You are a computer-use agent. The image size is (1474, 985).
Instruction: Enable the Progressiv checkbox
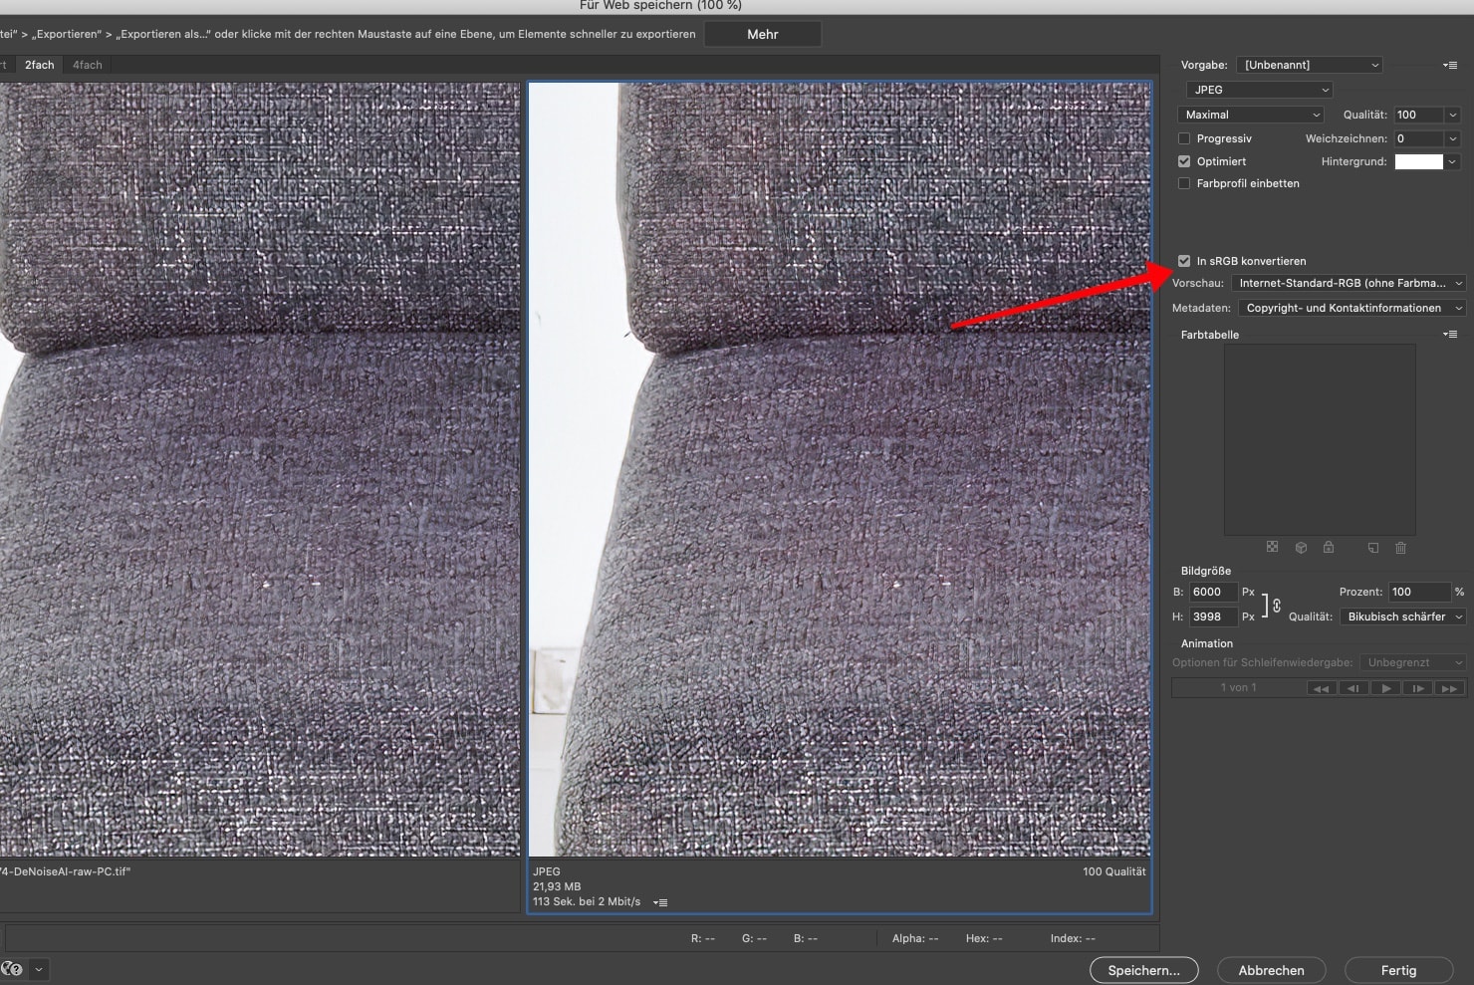pyautogui.click(x=1184, y=138)
